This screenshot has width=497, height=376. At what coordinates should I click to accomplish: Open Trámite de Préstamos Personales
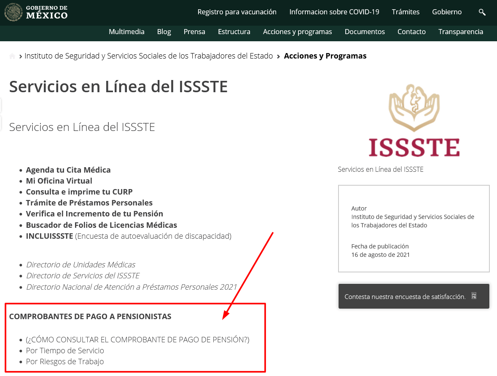89,203
